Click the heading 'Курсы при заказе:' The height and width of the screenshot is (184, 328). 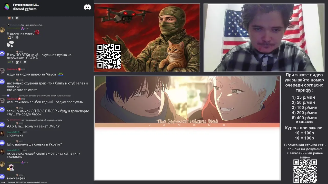304,128
